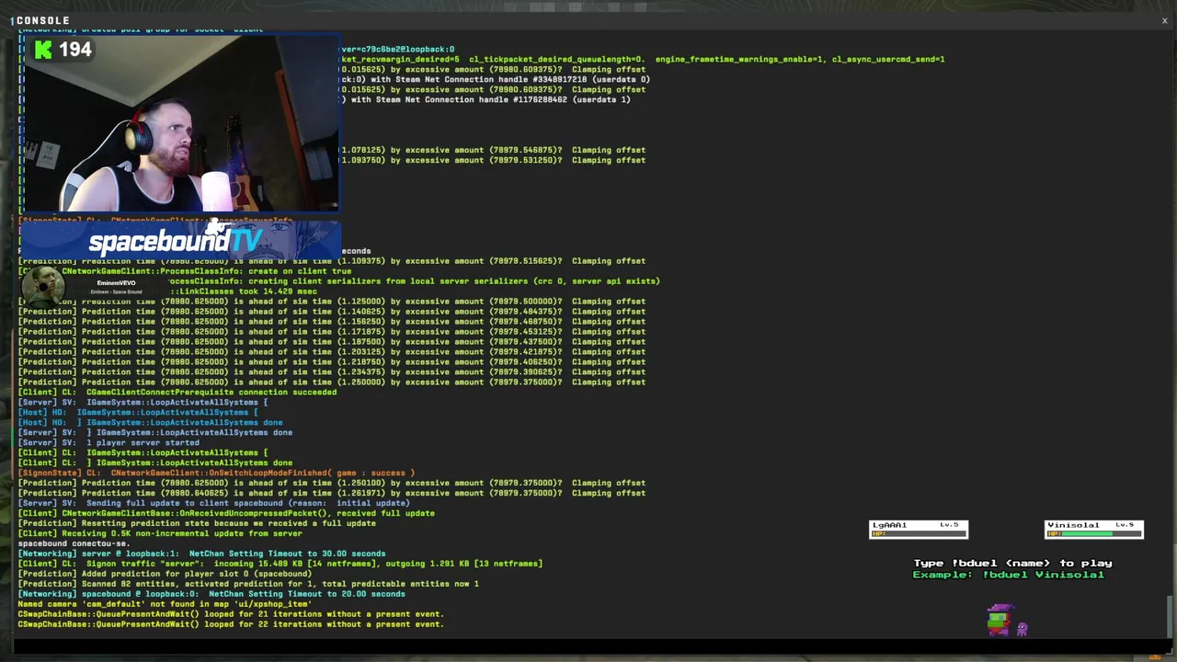Click the 'Scanned 82 entities' line
1177x662 pixels.
(248, 585)
